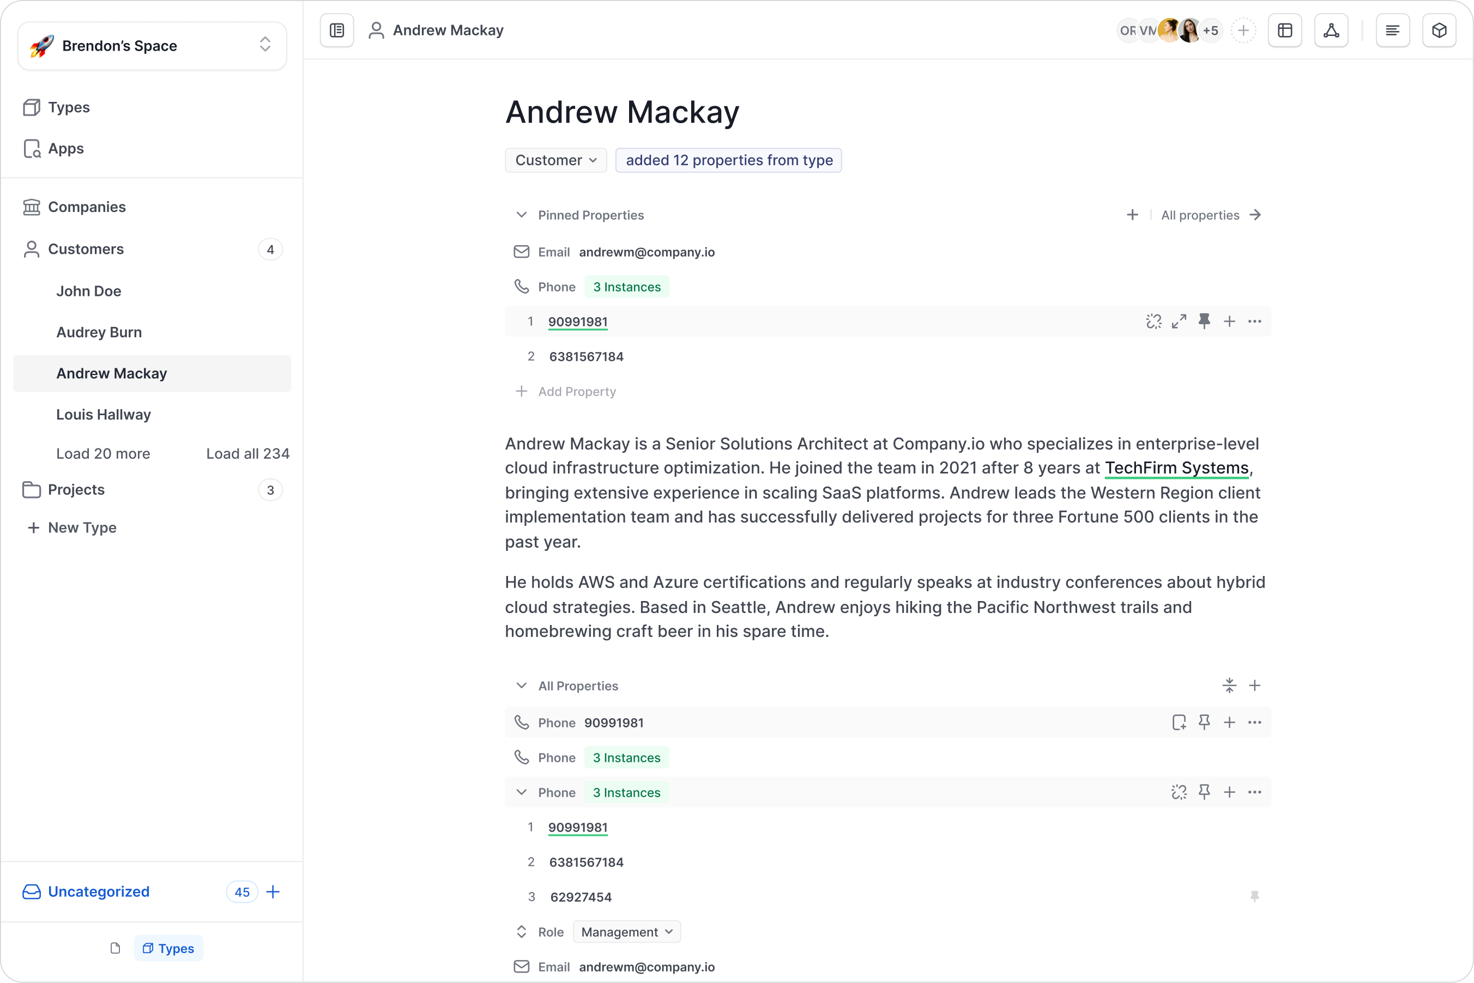The height and width of the screenshot is (983, 1474).
Task: Pin the single Phone 90991981 property
Action: pos(1204,722)
